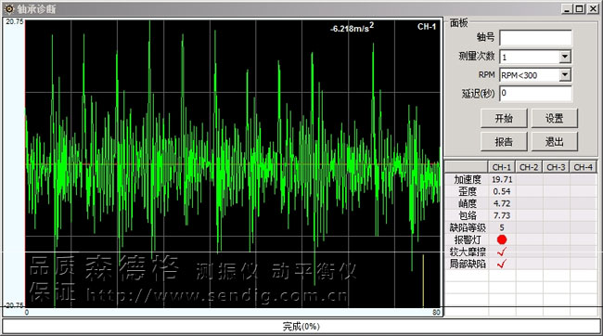
Task: Select the CH-2 column header
Action: [x=529, y=167]
